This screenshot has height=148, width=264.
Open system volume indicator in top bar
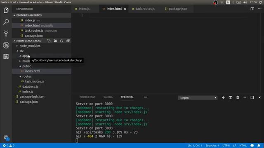click(x=245, y=2)
